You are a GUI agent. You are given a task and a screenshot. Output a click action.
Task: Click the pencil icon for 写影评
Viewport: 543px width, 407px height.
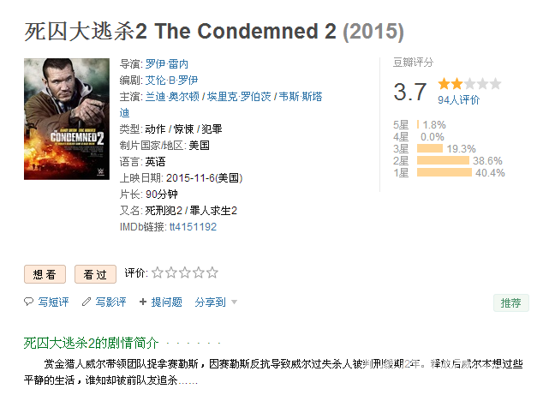tap(87, 302)
